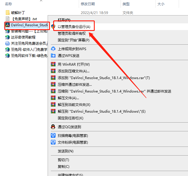Select 剪切(T) from context menu

tap(63, 160)
